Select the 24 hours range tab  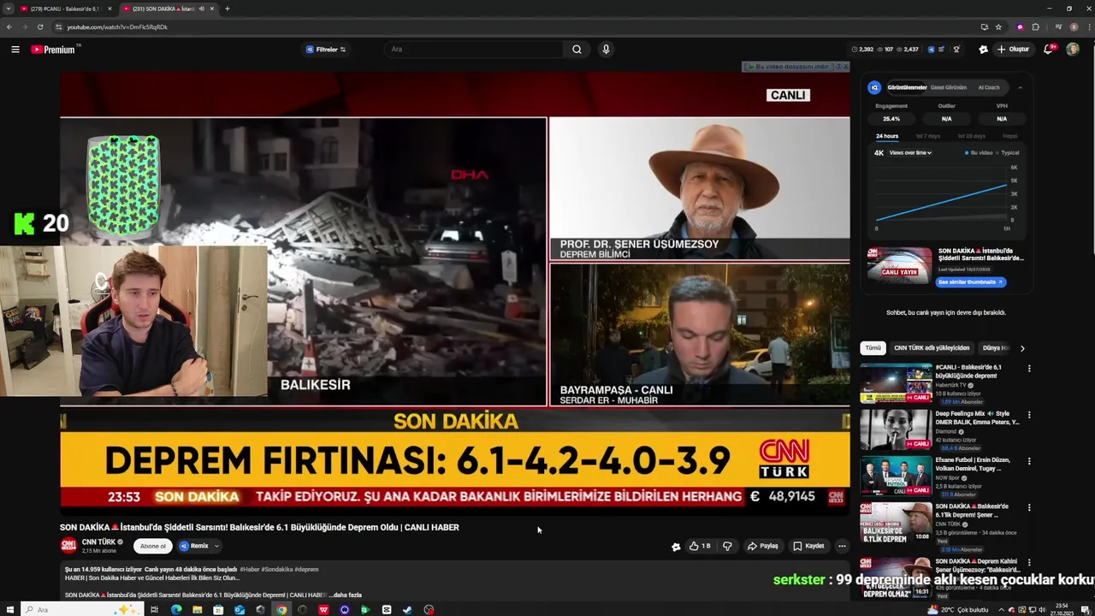pyautogui.click(x=887, y=136)
